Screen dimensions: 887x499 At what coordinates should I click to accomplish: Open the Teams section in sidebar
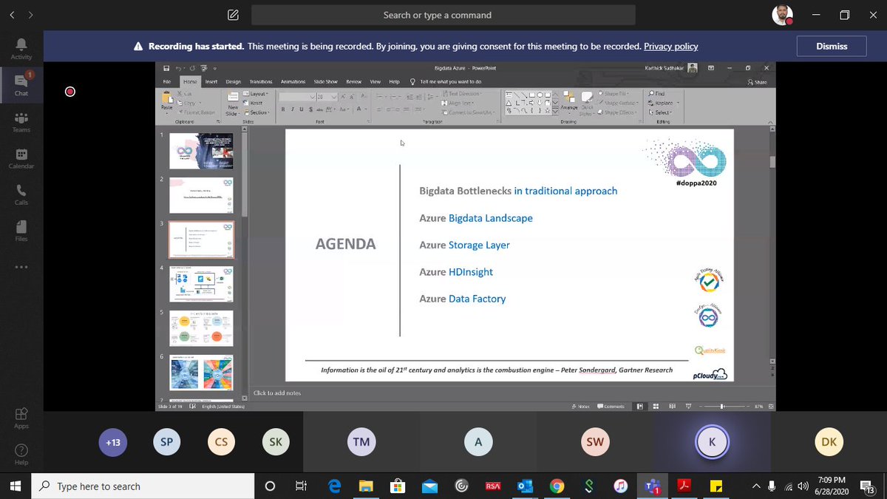pyautogui.click(x=21, y=122)
